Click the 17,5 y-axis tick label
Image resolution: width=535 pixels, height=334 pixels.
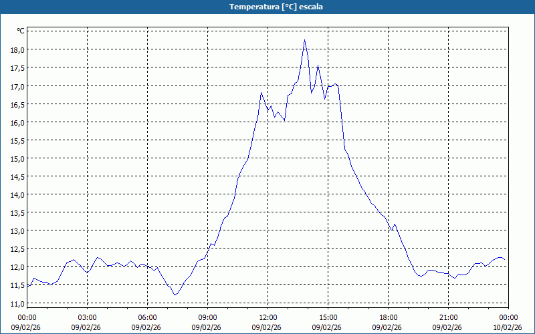[x=17, y=68]
